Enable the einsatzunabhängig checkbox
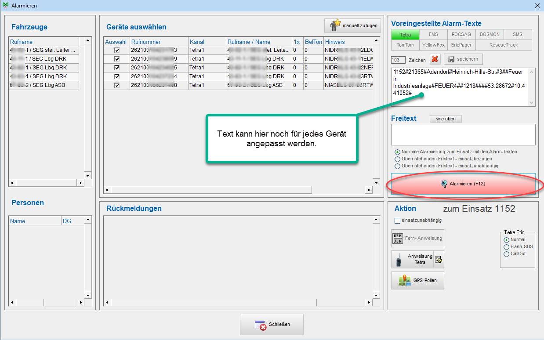 398,221
